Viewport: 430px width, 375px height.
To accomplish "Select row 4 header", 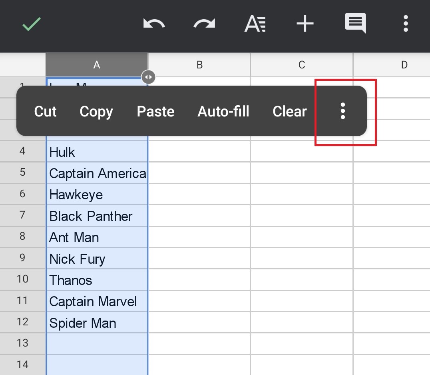I will (x=22, y=151).
